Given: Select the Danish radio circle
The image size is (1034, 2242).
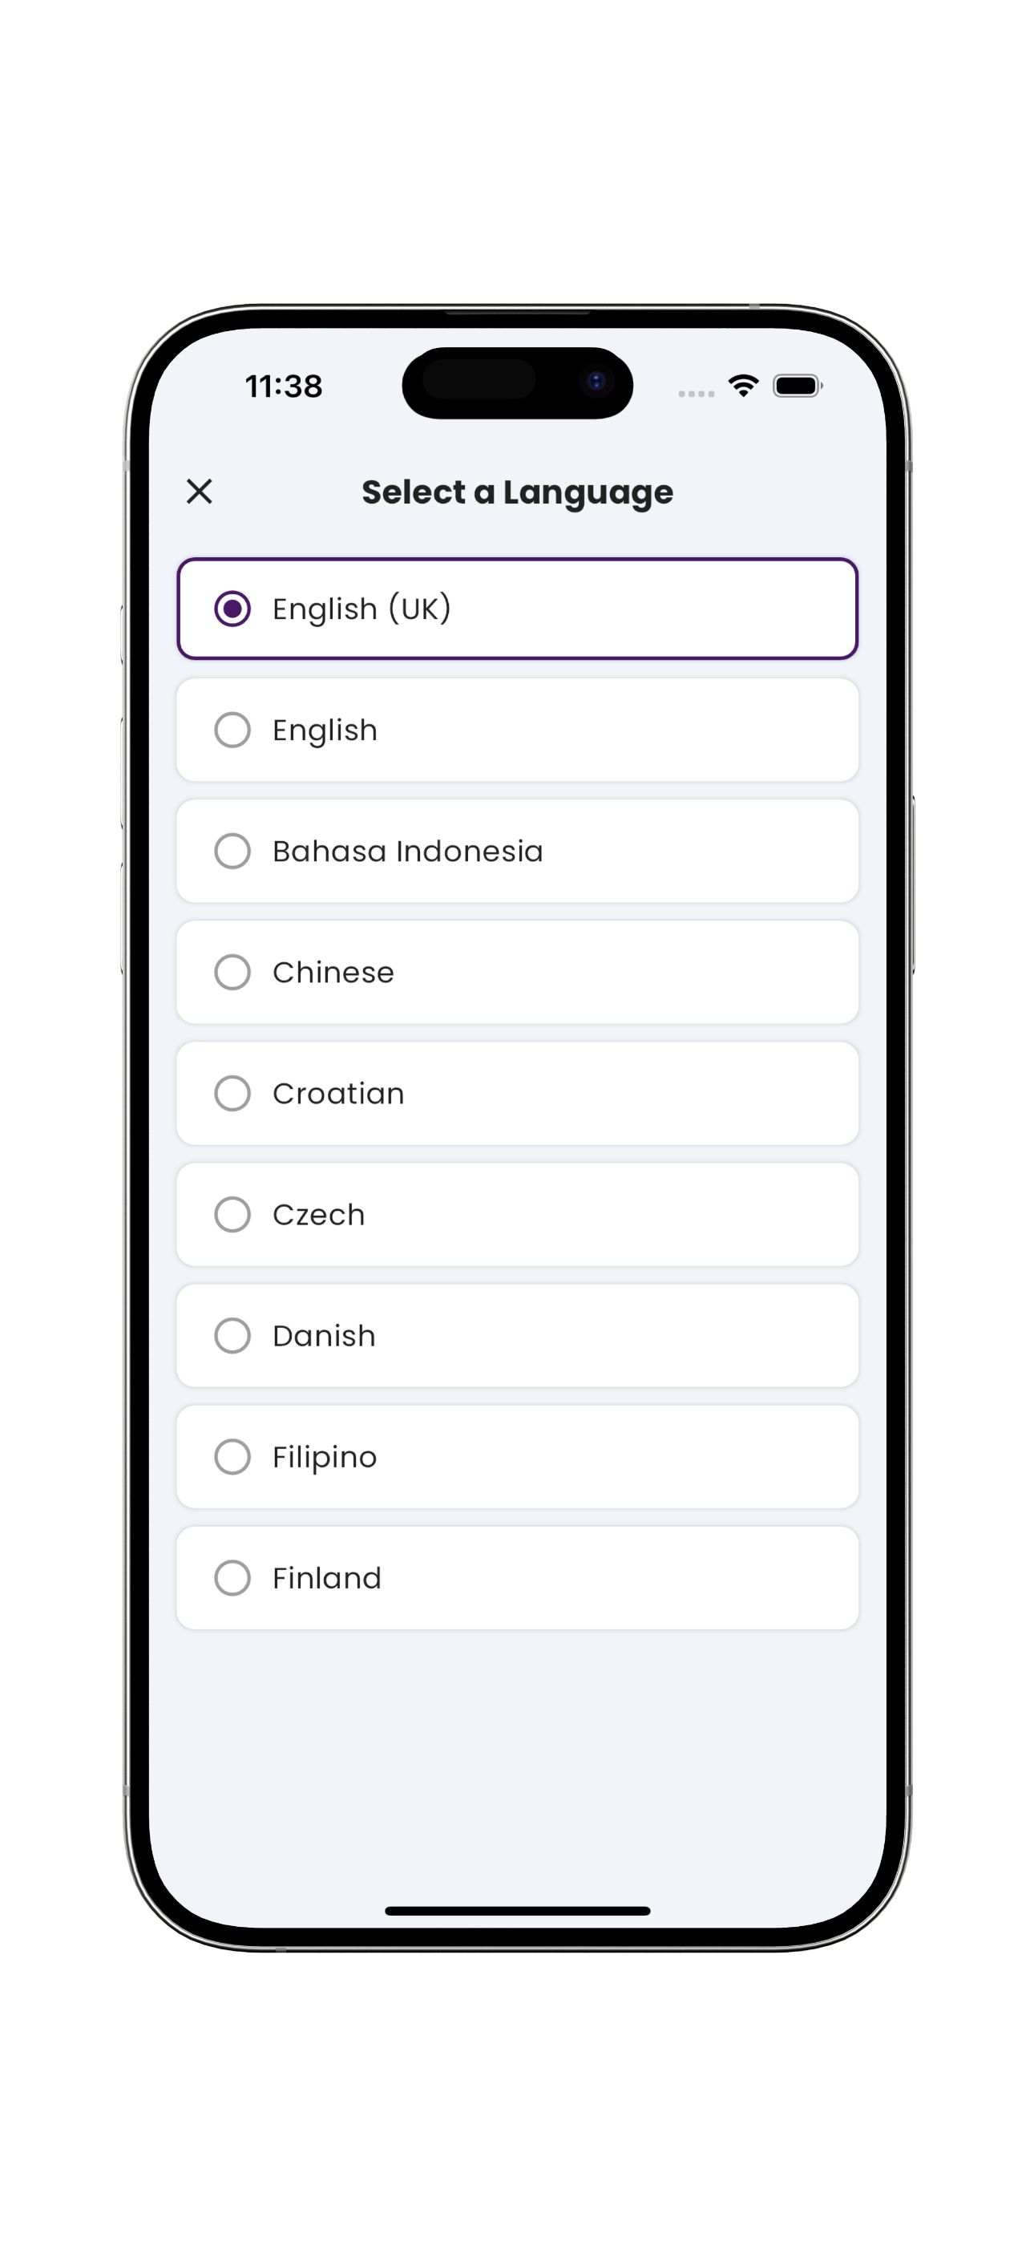Looking at the screenshot, I should (x=232, y=1335).
